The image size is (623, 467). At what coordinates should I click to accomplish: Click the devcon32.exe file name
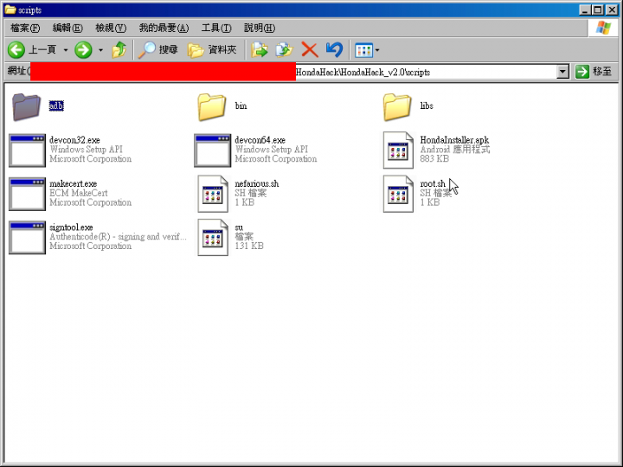click(x=74, y=140)
